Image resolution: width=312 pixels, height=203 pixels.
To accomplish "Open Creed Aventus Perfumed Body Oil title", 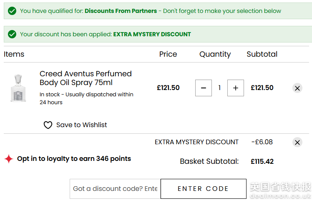I will [x=86, y=78].
